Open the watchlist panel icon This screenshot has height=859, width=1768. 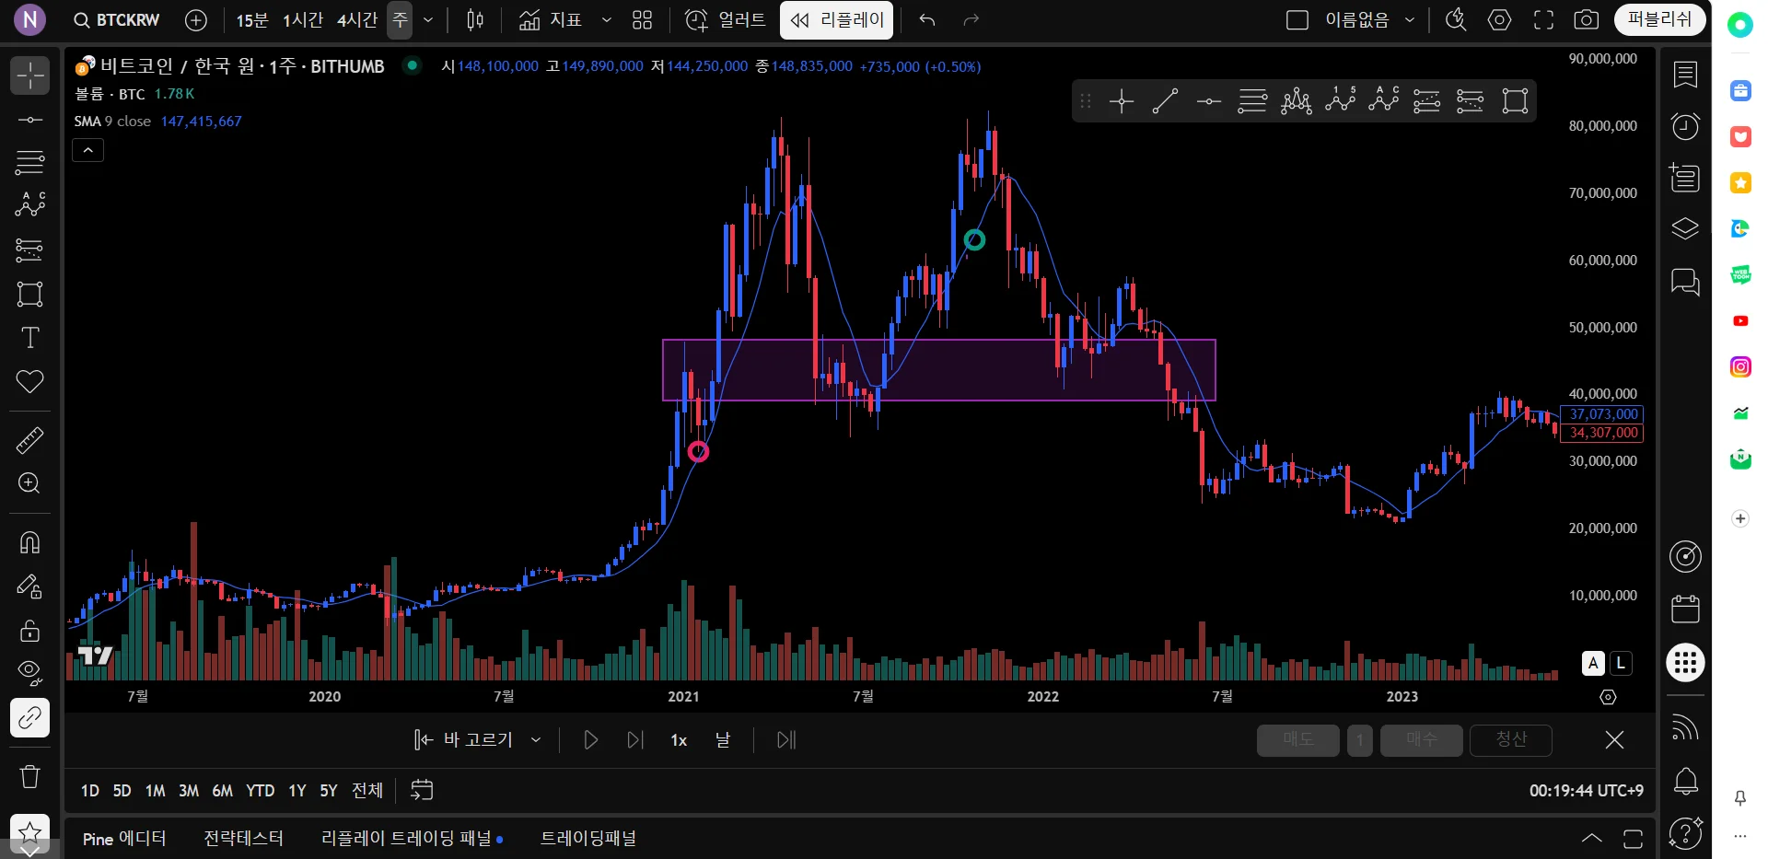1685,75
